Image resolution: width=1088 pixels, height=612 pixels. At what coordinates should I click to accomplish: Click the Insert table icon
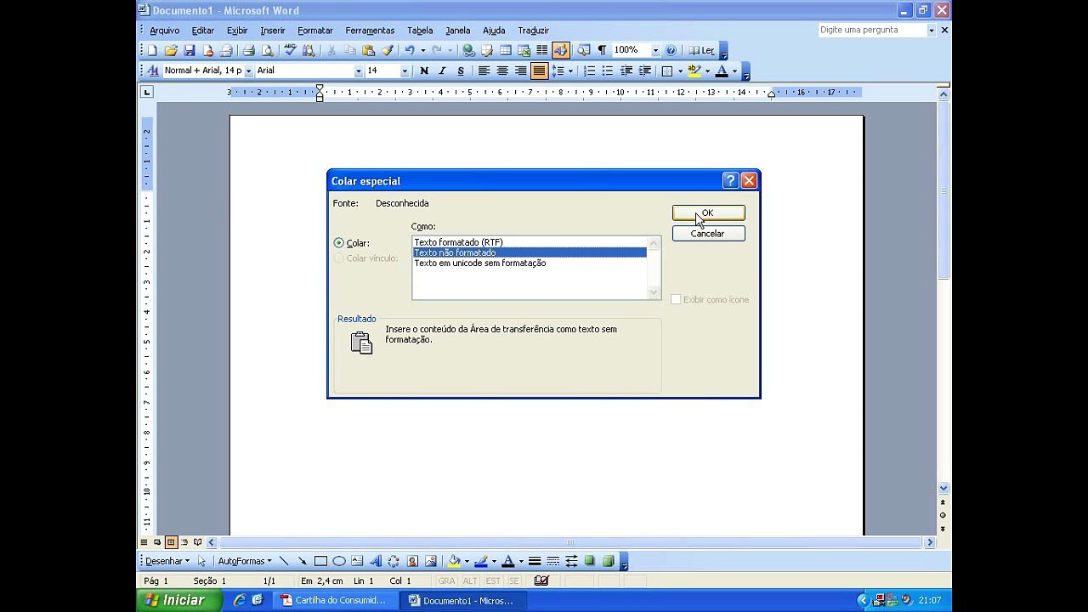[x=506, y=51]
